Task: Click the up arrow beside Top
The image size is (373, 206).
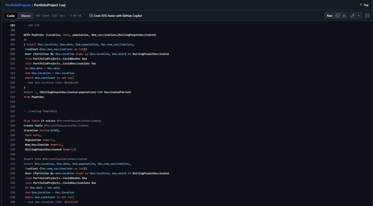Action: [361, 5]
